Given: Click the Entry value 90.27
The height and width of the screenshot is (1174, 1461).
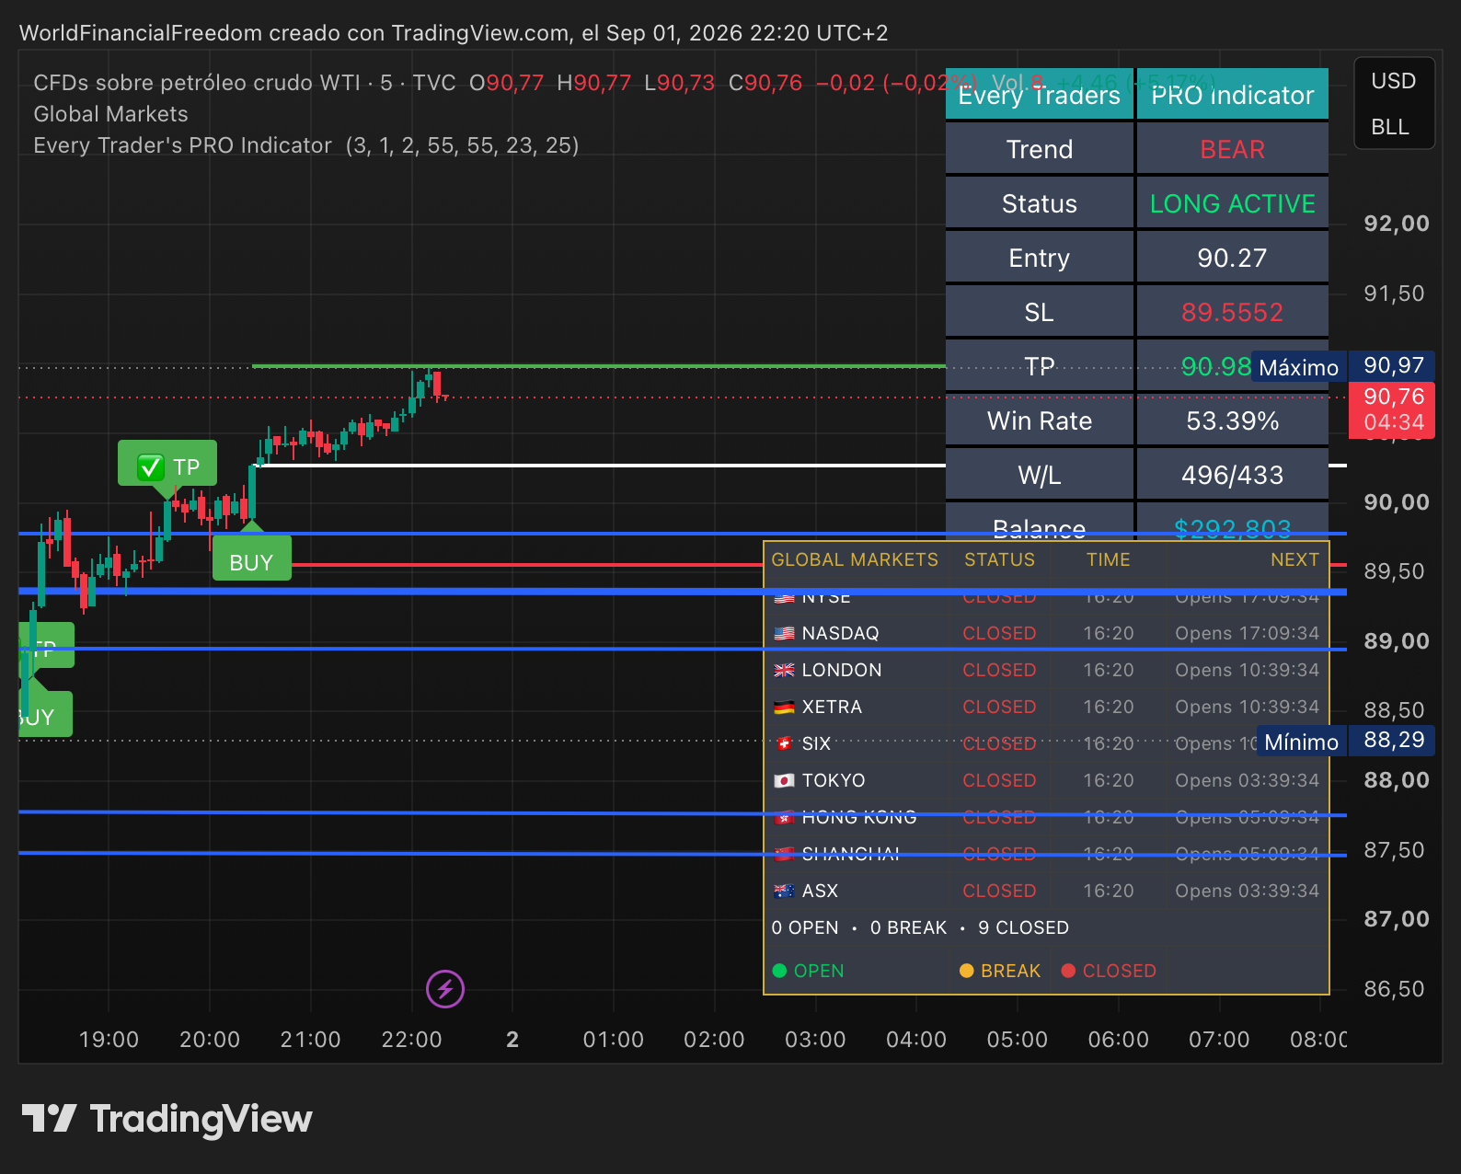Looking at the screenshot, I should click(1232, 258).
